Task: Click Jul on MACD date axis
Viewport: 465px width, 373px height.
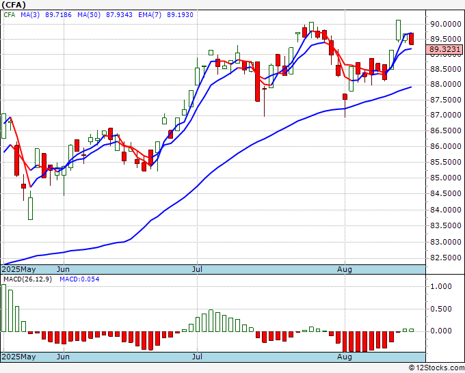Action: pyautogui.click(x=197, y=357)
